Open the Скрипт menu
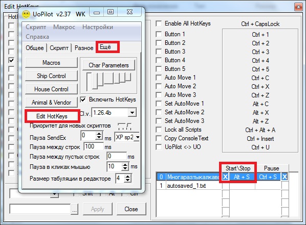Viewport: 306px width, 225px height. [x=36, y=27]
